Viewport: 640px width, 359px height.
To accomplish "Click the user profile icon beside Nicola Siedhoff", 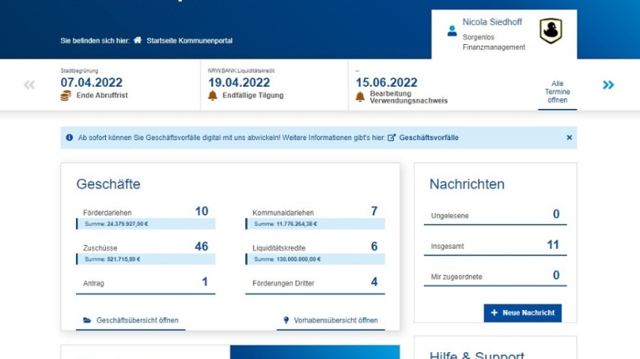I will point(451,31).
